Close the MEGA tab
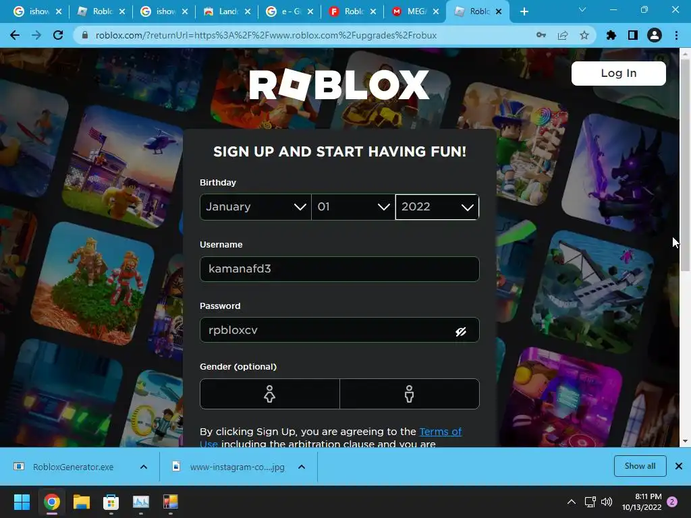Screen dimensions: 691x518 coord(436,12)
